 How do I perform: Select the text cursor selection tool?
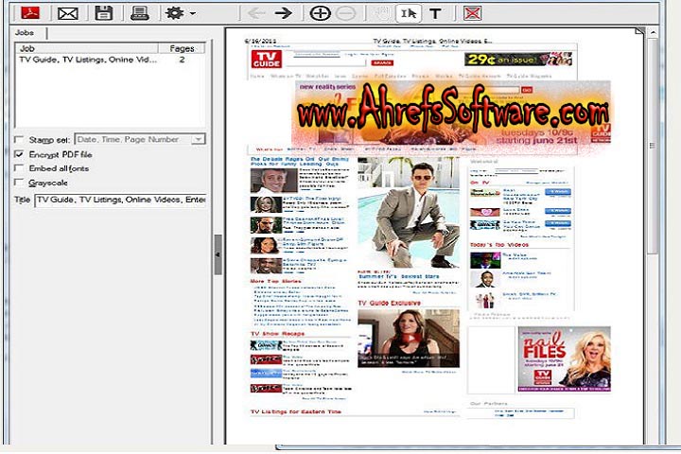point(409,13)
